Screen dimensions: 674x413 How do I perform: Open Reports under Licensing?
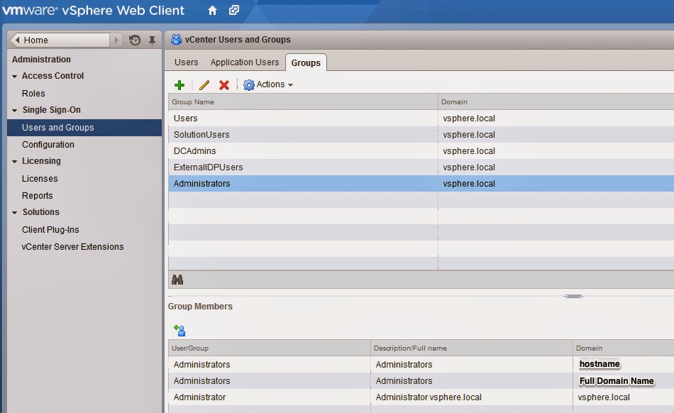point(37,196)
